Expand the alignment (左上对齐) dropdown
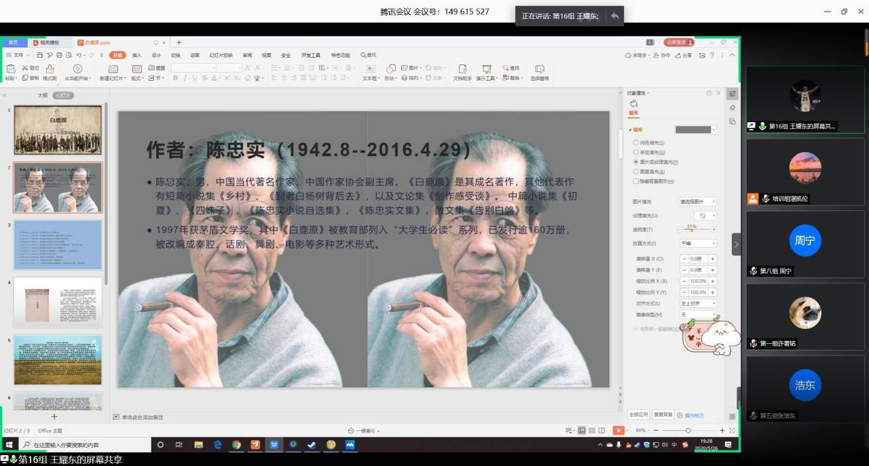The image size is (869, 466). [x=699, y=303]
